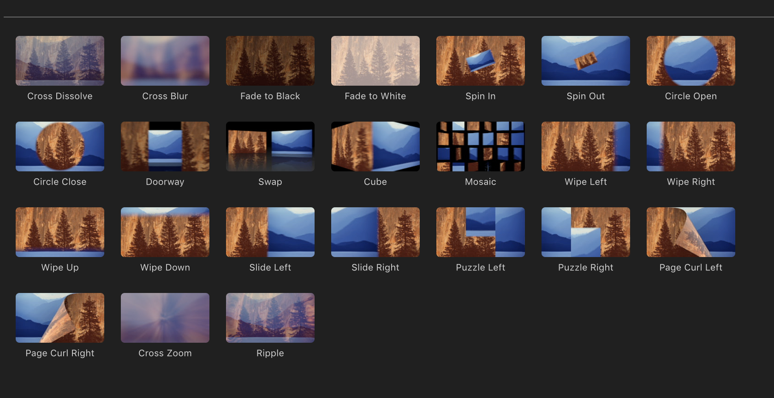Viewport: 774px width, 398px height.
Task: Click the "Cross Zoom" label text
Action: (x=165, y=353)
